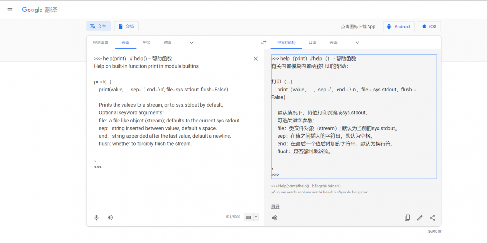Click the iOS app download button
Screen dimensions: 487x243
[x=429, y=26]
